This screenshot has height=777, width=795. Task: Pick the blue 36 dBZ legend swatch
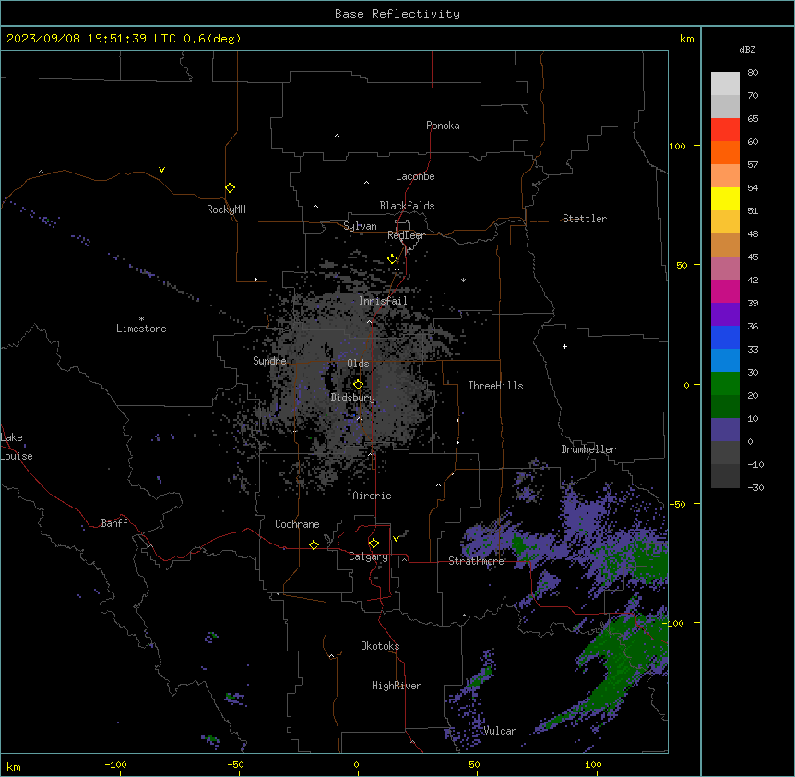click(725, 337)
